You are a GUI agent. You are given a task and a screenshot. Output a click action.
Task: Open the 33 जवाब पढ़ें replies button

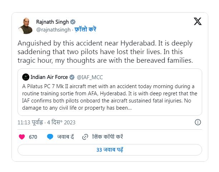click(109, 149)
